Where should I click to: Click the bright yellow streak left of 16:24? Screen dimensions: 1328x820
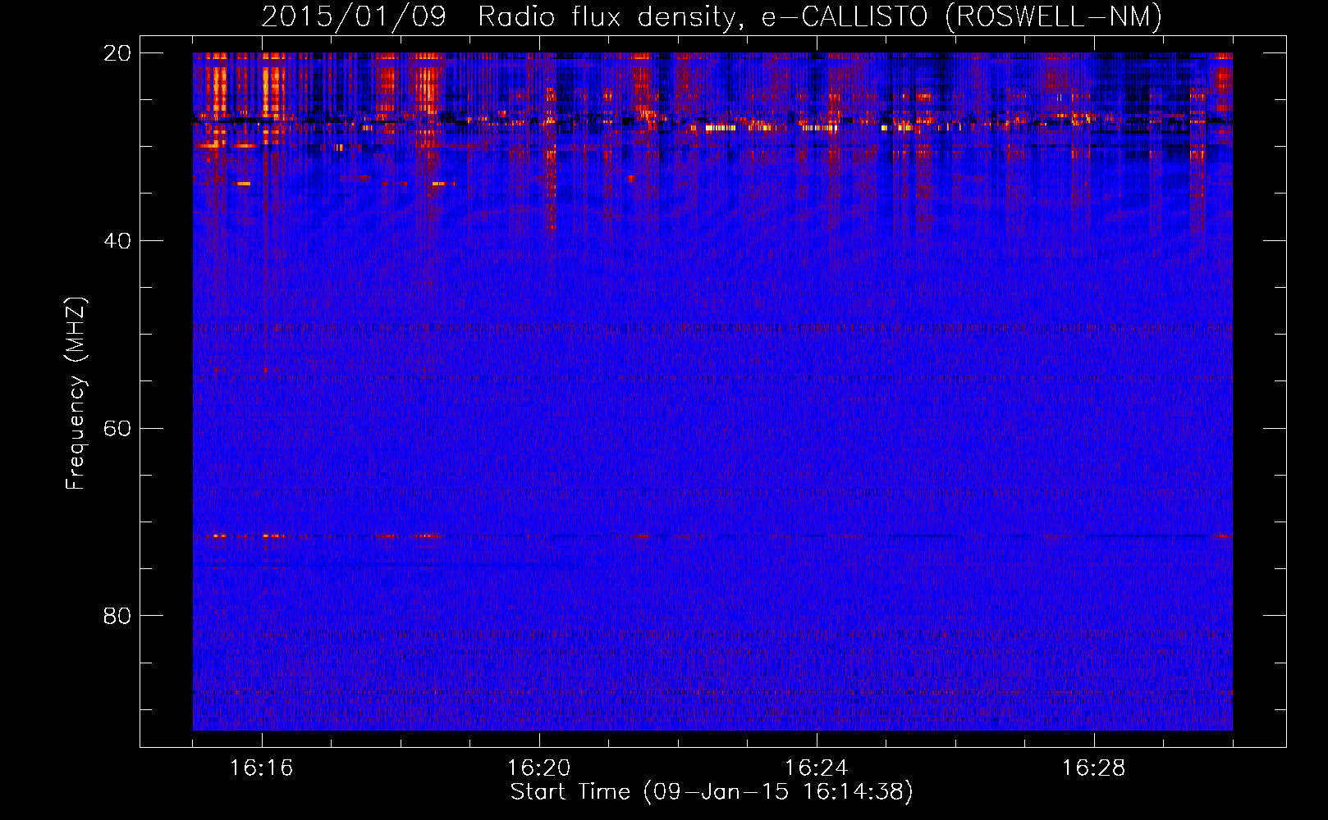pos(721,128)
